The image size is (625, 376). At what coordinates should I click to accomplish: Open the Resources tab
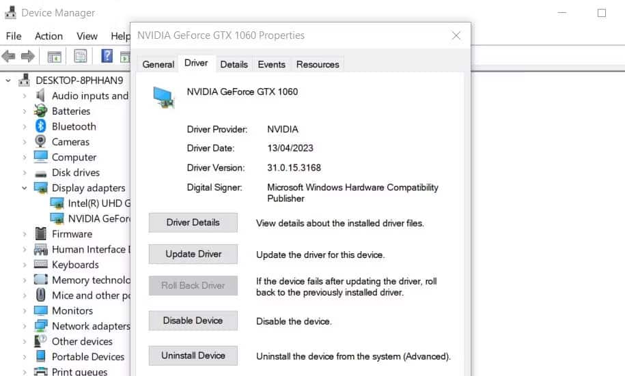point(318,64)
